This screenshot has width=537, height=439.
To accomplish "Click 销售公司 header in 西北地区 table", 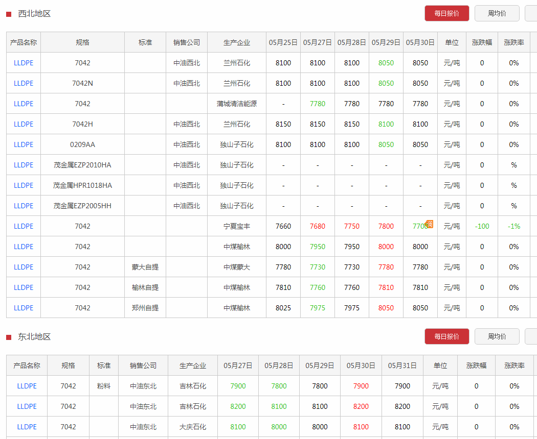I will tap(187, 42).
